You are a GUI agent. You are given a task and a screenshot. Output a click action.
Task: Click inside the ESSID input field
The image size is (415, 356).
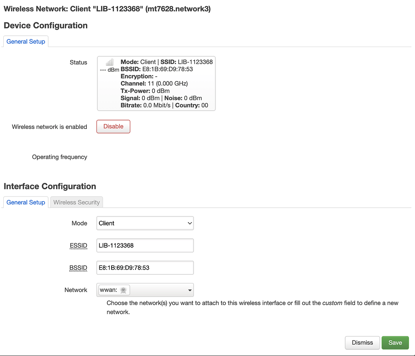pyautogui.click(x=144, y=245)
